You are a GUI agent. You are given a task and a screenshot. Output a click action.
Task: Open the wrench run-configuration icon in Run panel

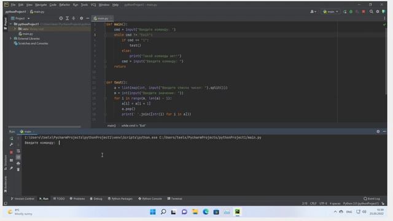pos(12,144)
